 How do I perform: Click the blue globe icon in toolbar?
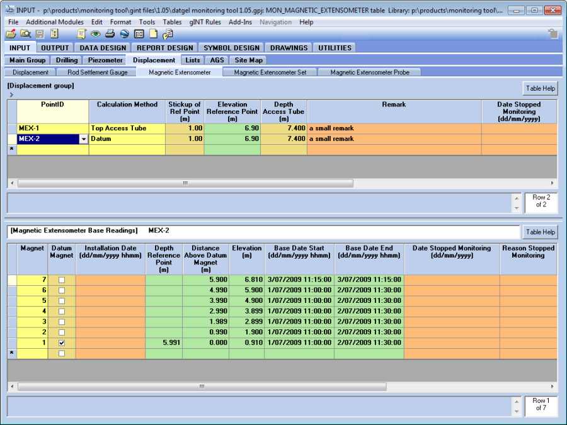[x=124, y=34]
